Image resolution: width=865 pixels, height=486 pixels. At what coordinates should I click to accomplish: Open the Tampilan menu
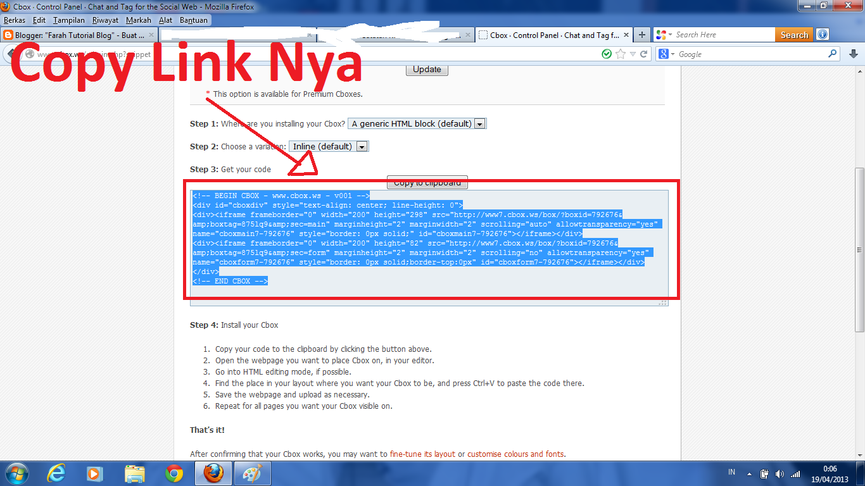coord(69,20)
